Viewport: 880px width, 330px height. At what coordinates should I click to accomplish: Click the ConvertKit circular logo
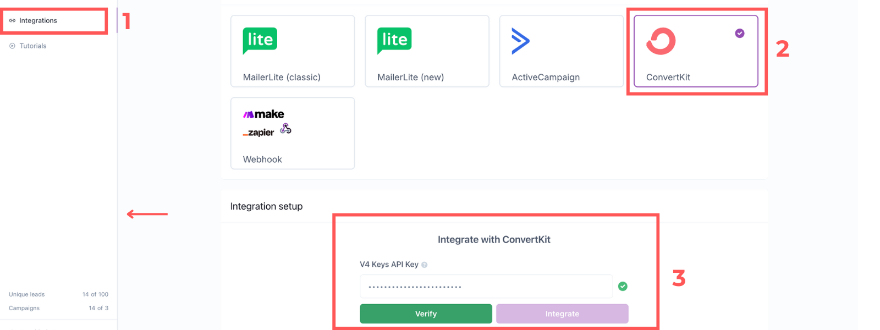point(661,41)
